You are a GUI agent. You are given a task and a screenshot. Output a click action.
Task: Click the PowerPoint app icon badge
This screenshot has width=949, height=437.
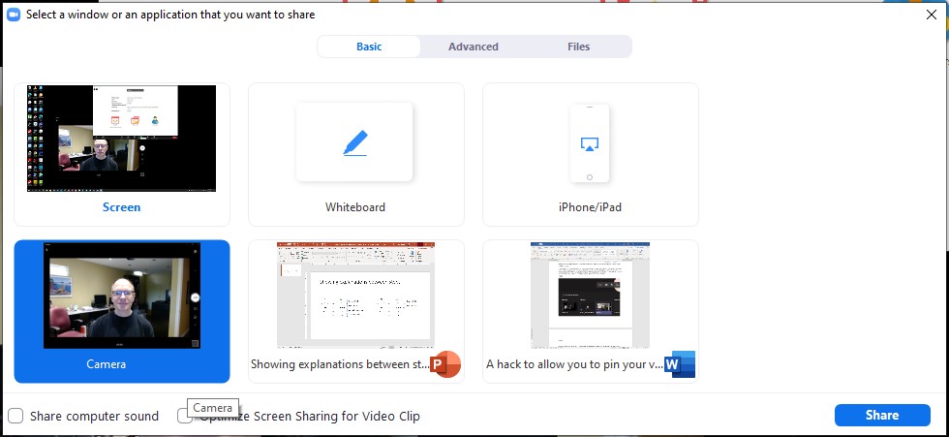pos(445,364)
